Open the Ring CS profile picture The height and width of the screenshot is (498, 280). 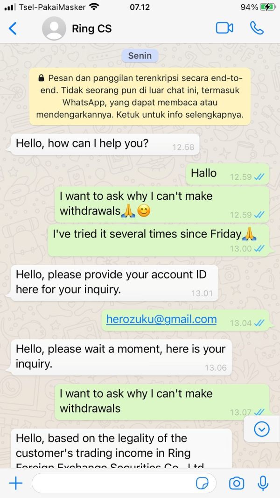[54, 28]
